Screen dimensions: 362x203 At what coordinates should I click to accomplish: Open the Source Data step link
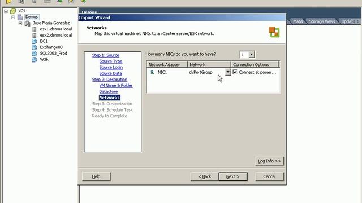coord(111,73)
